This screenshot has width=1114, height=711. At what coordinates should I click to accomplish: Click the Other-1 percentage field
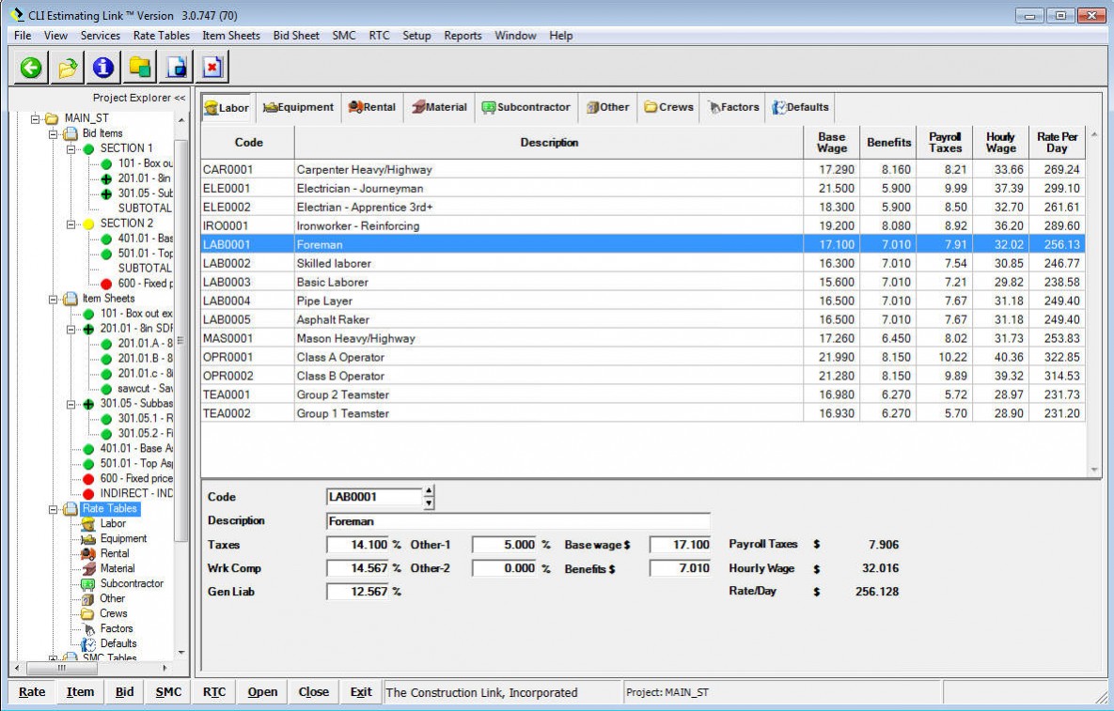505,545
